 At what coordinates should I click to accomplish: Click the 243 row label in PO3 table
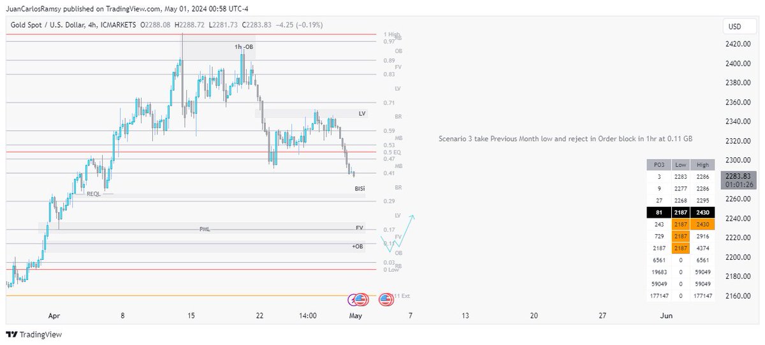(659, 225)
